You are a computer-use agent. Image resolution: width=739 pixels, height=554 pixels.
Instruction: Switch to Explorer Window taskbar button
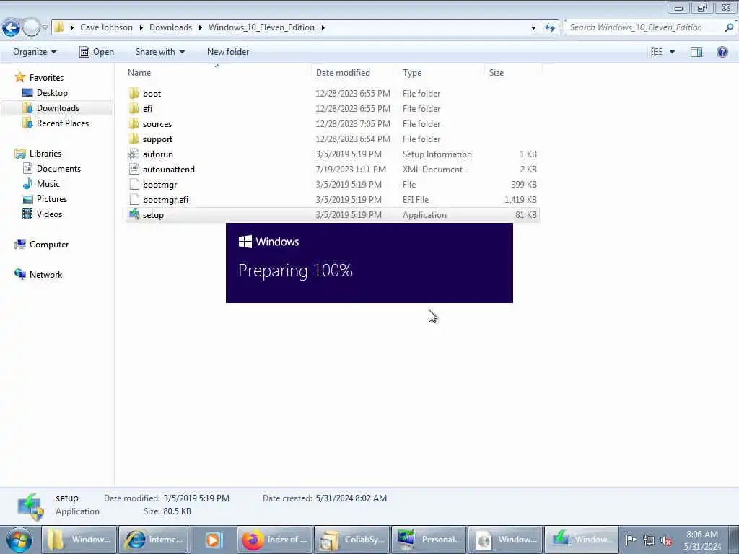click(79, 540)
